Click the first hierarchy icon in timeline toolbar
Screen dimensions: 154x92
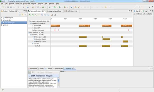[x=52, y=15]
